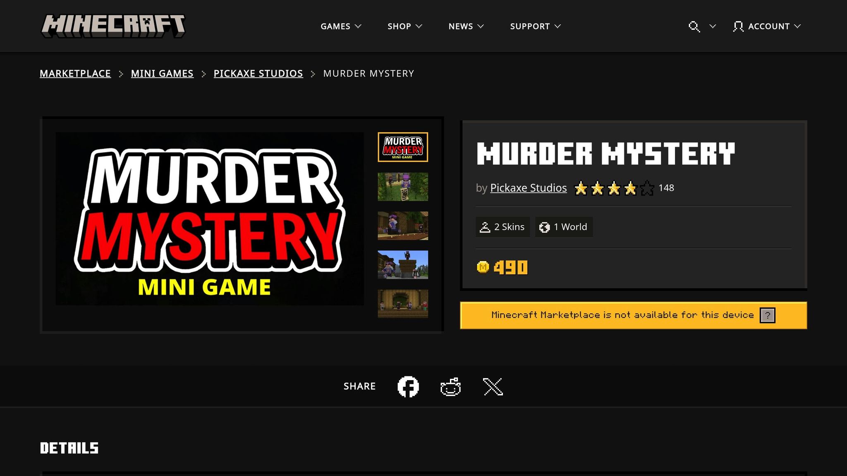Open the SHOP menu

[404, 26]
